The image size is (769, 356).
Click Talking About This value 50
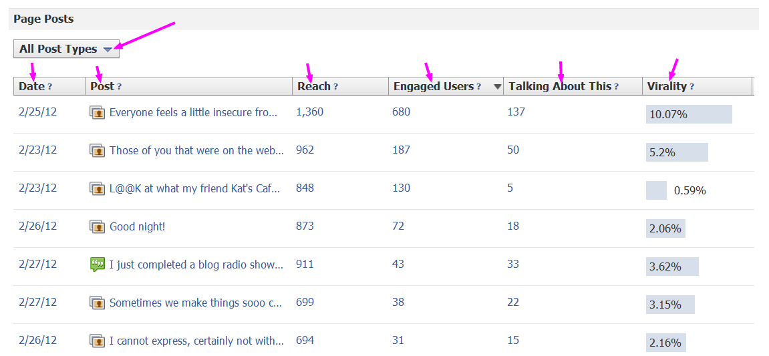coord(514,150)
